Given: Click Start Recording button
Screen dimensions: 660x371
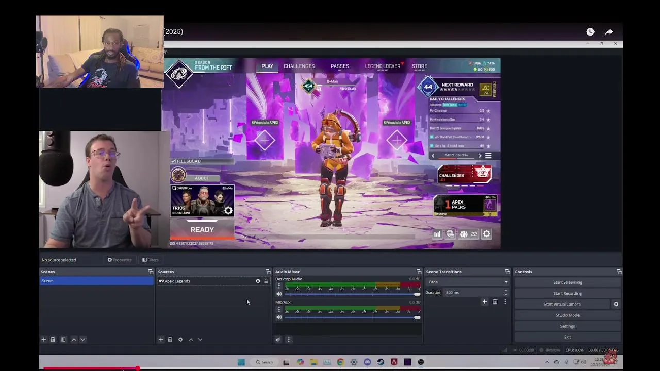Looking at the screenshot, I should coord(567,293).
